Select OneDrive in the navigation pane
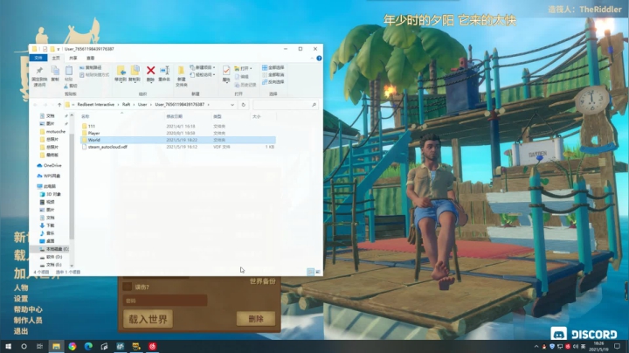629x353 pixels. pos(52,165)
